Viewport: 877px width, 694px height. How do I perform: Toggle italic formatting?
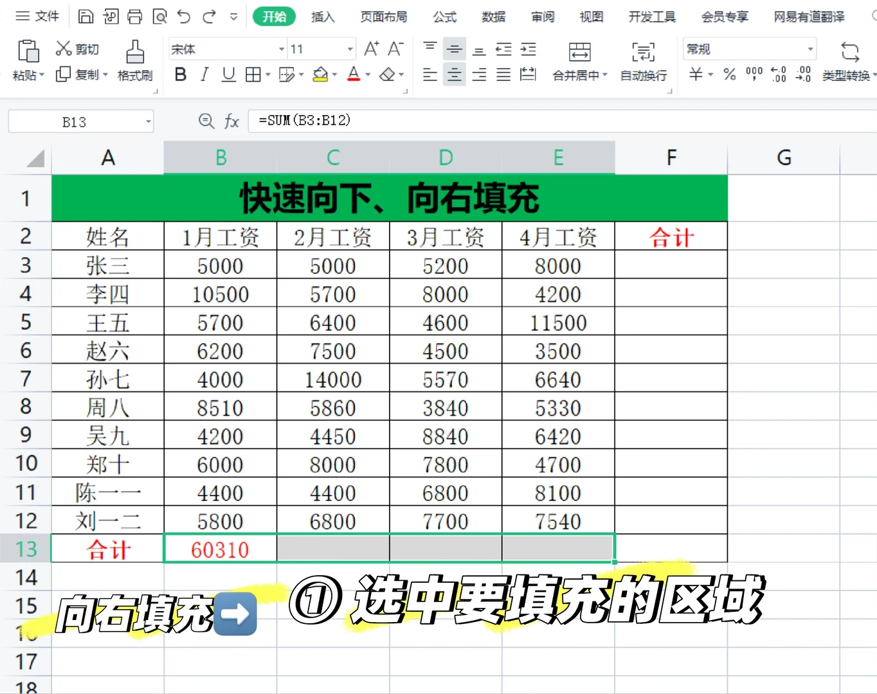(x=204, y=75)
